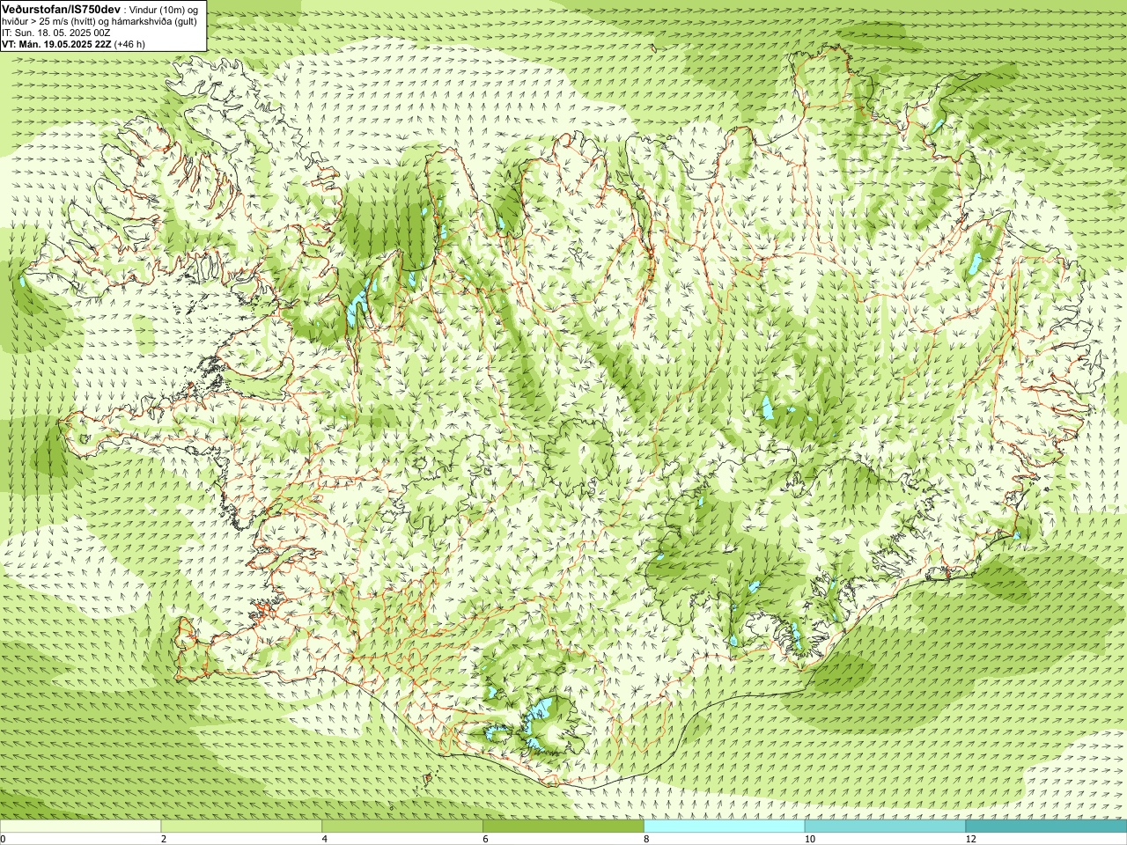The width and height of the screenshot is (1127, 845).
Task: Click the '0' label on the wind scale
Action: 4,840
